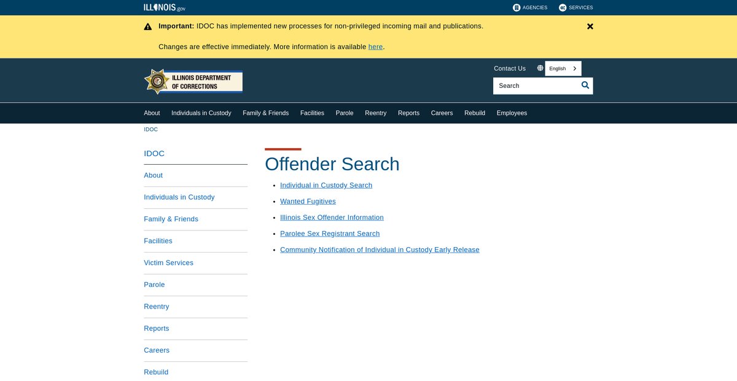Open the Reentry navigation menu
Screen dimensions: 737x381
click(376, 113)
